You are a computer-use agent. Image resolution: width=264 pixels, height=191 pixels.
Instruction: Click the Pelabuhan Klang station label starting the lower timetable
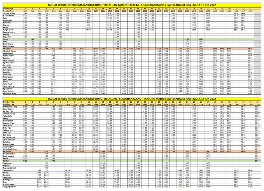click(10, 107)
